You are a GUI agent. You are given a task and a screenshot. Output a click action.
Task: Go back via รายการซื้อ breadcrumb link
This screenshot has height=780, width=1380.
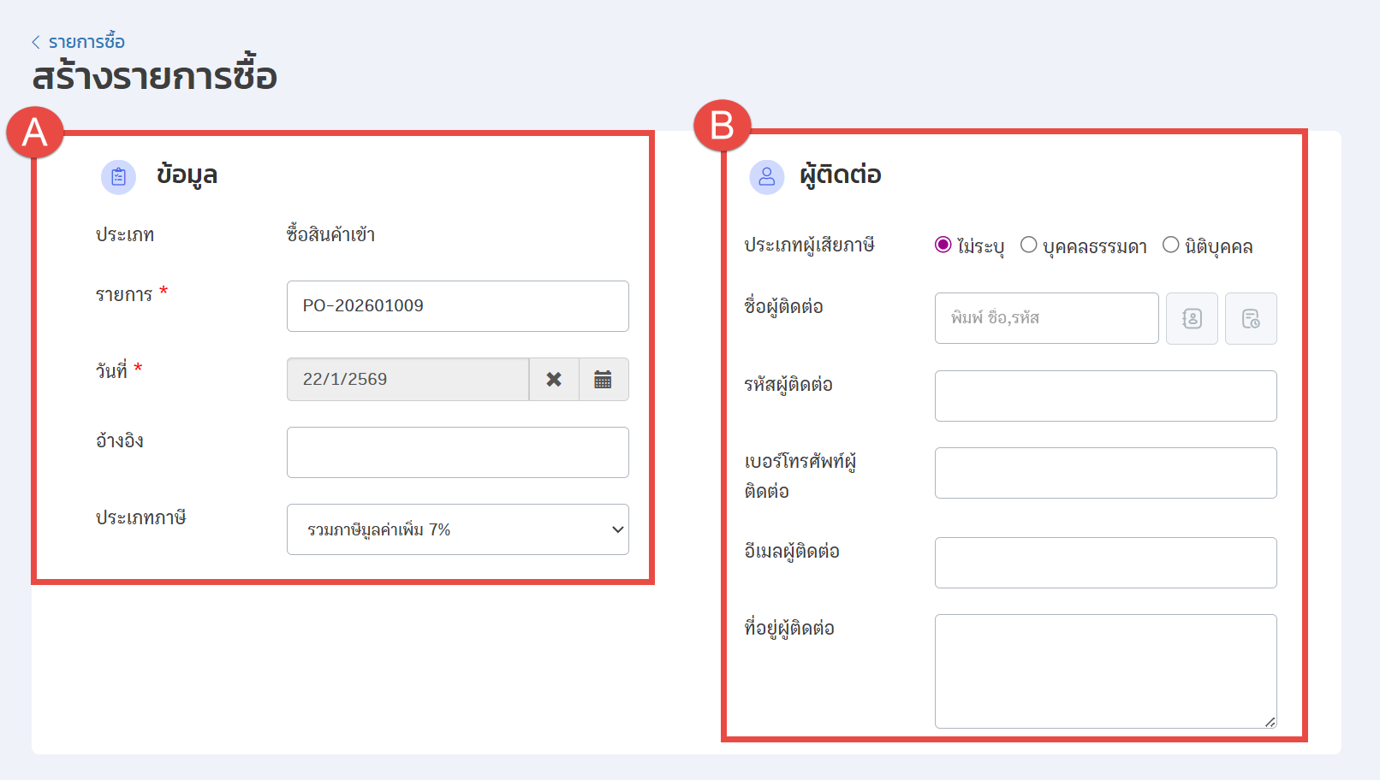pos(86,42)
